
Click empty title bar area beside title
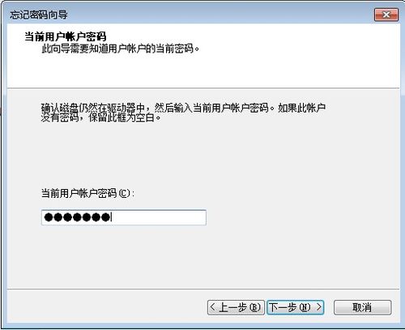[216, 15]
